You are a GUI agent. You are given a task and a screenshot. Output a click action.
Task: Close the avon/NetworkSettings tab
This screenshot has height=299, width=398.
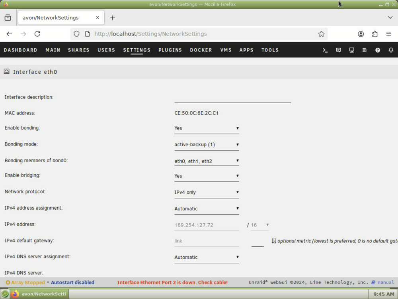[98, 18]
